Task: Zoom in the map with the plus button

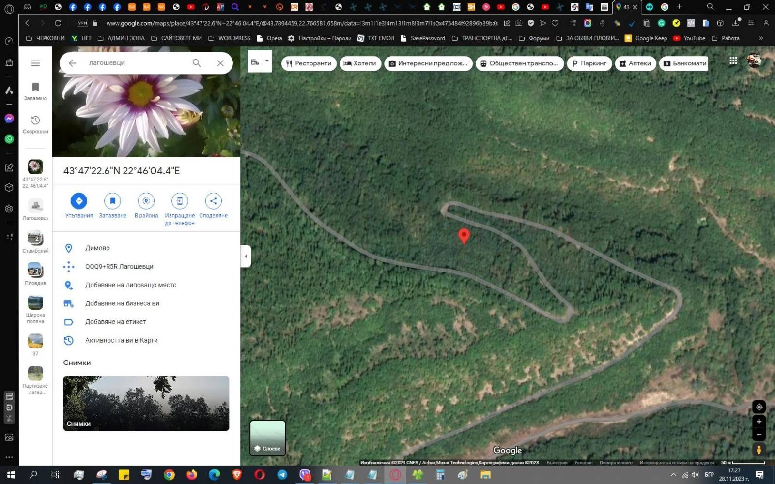Action: pyautogui.click(x=759, y=422)
